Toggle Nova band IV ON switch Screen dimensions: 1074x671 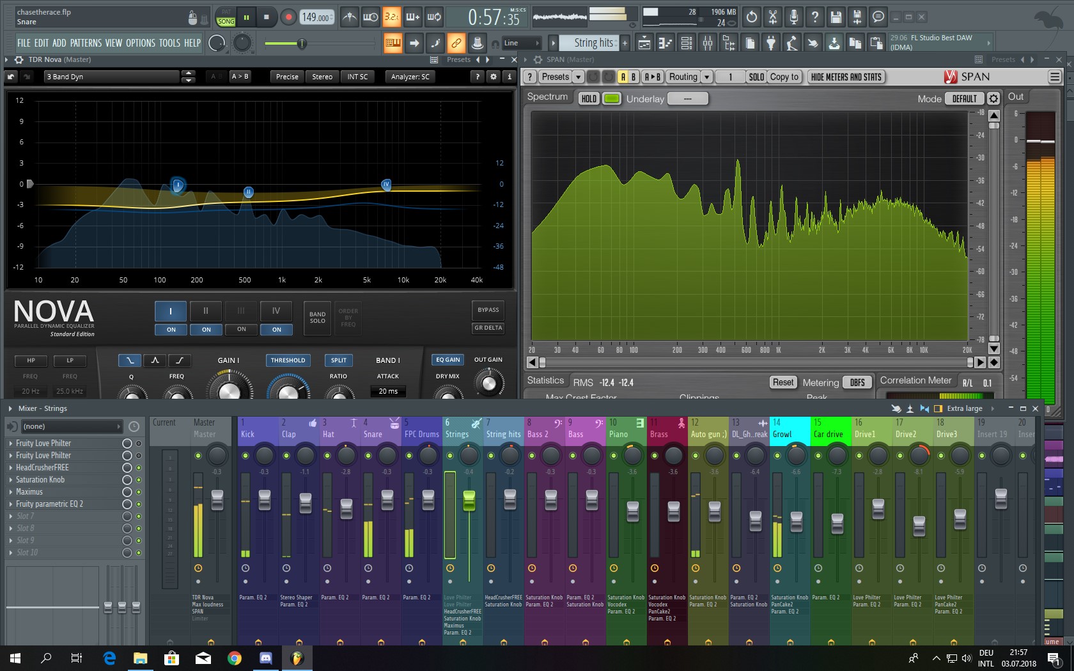[276, 330]
